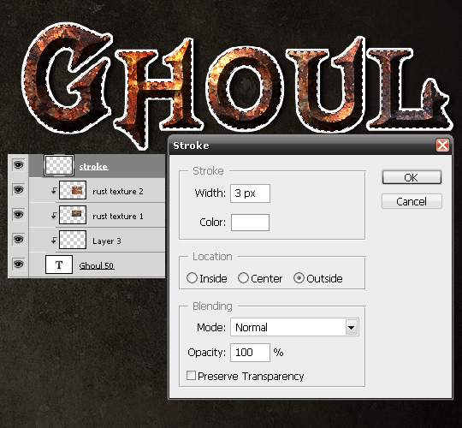Click the Layer 3 thumbnail

[x=73, y=240]
